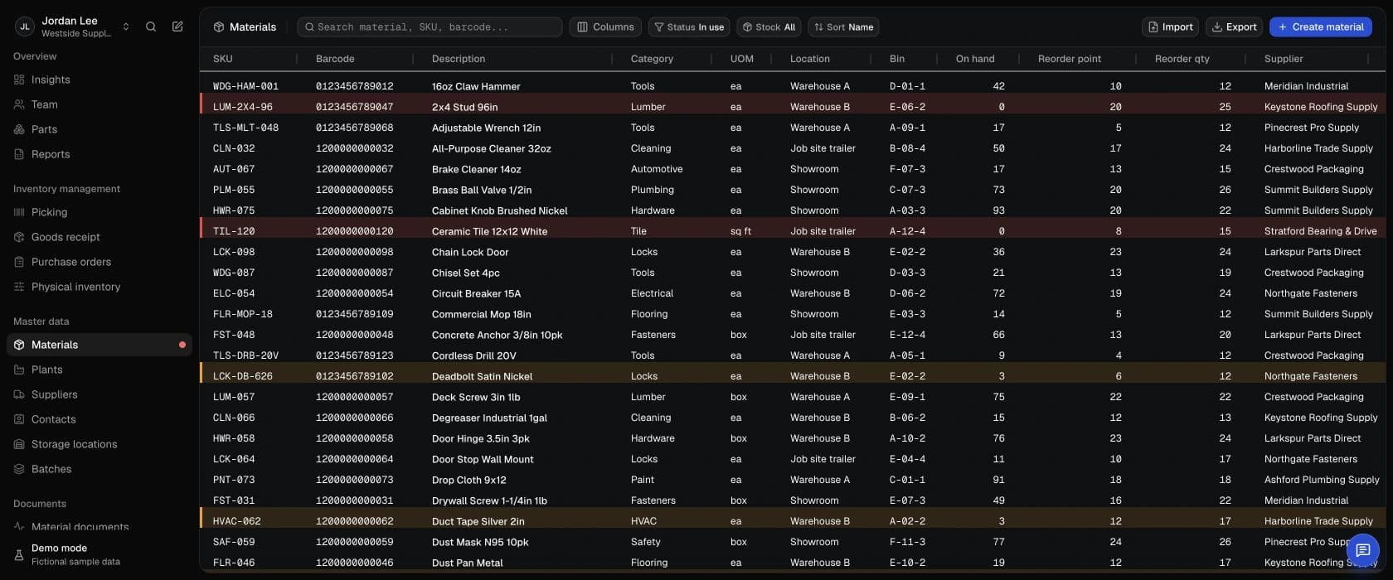Click the Reorder point column header
The width and height of the screenshot is (1393, 580).
[x=1070, y=59]
